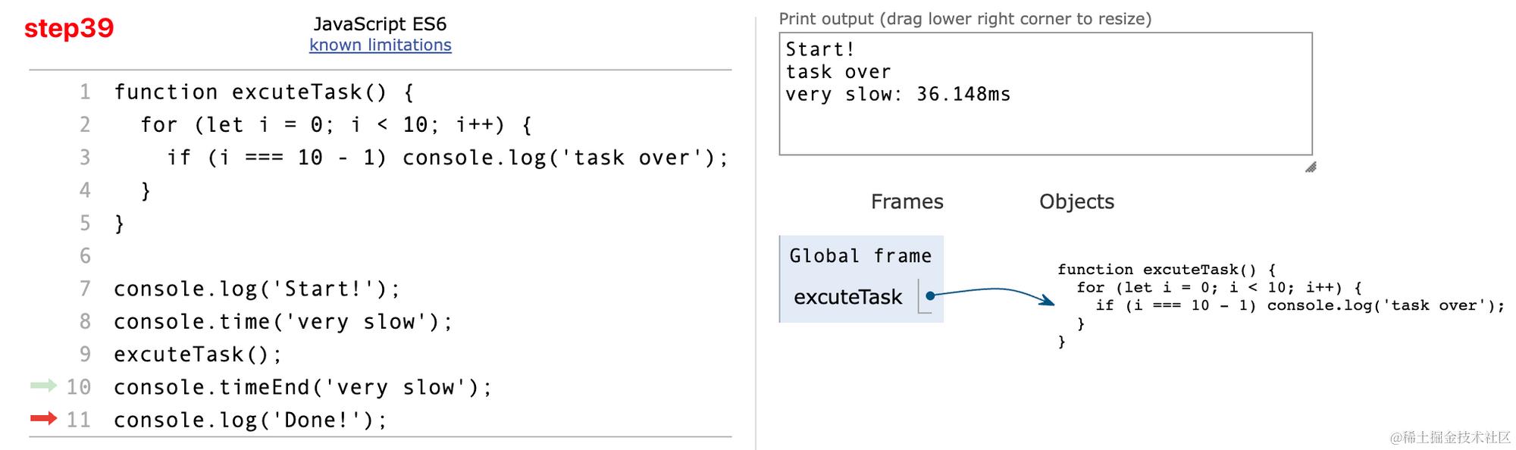Click the excuteTask pointer dot
Image resolution: width=1516 pixels, height=450 pixels.
point(930,296)
